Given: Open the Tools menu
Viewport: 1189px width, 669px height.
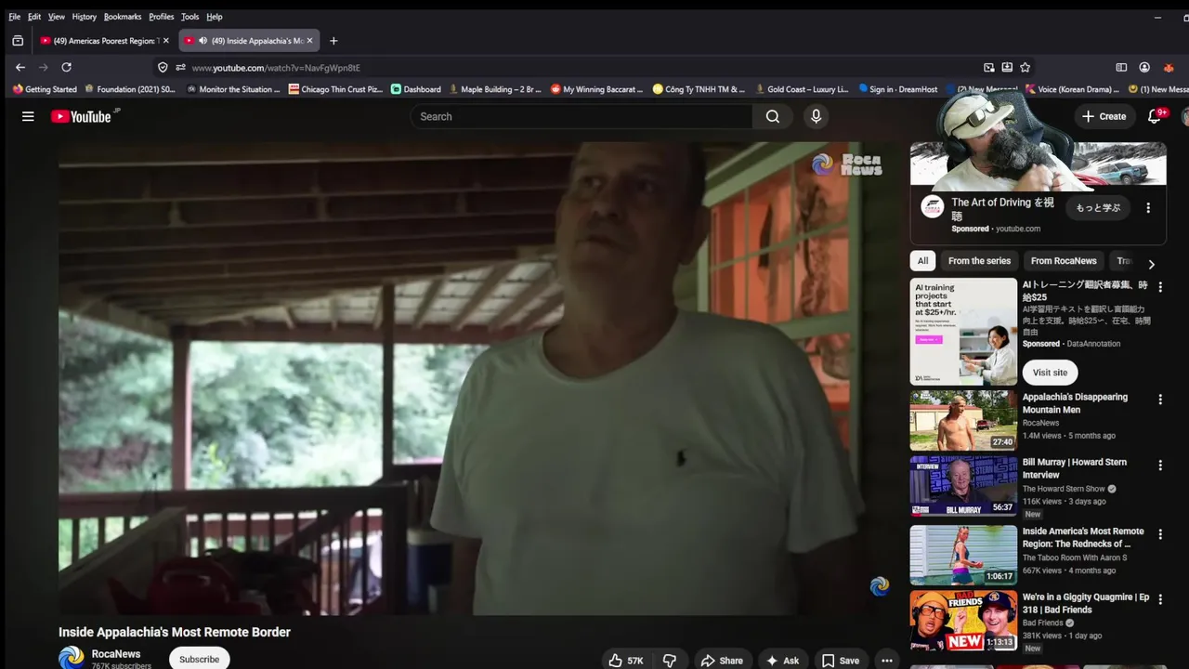Looking at the screenshot, I should pyautogui.click(x=190, y=17).
